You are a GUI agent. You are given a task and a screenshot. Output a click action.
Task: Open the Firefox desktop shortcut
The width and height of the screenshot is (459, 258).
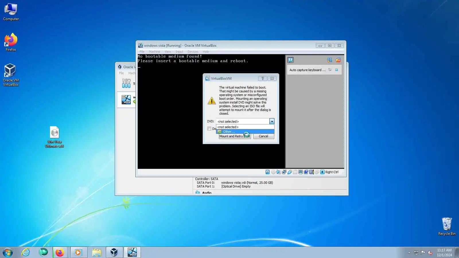[11, 42]
